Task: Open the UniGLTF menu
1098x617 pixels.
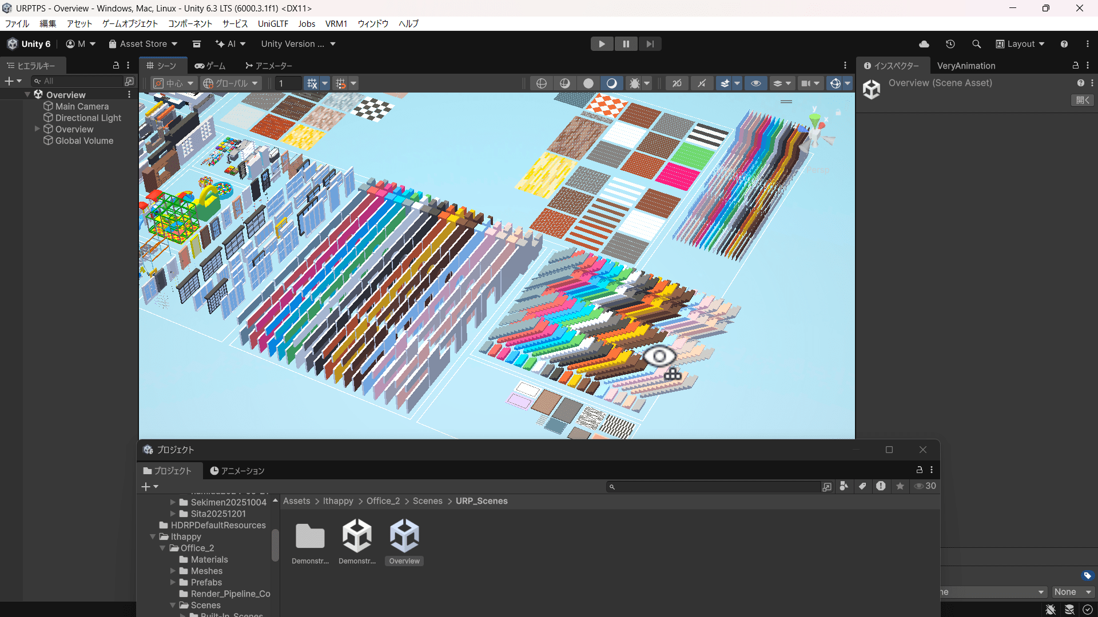Action: [x=273, y=23]
